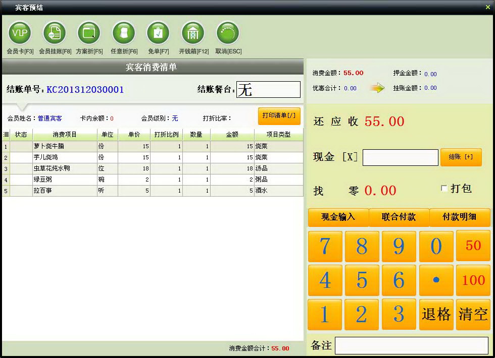Open the payment details tab (付款明细)
The width and height of the screenshot is (495, 358).
(x=459, y=217)
